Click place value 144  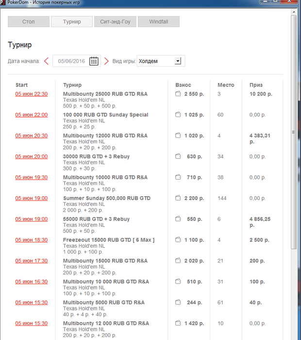pos(222,198)
